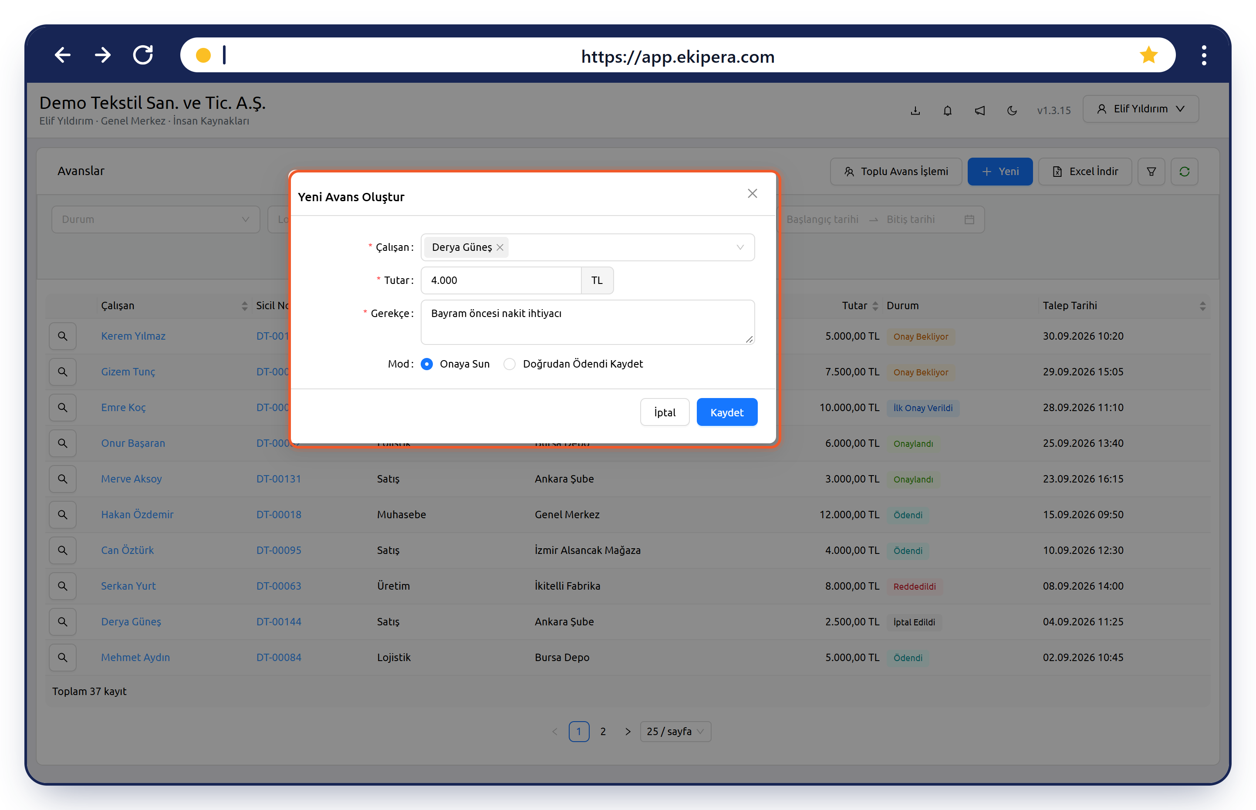This screenshot has width=1256, height=810.
Task: Click the bookmark star in the address bar
Action: (x=1149, y=55)
